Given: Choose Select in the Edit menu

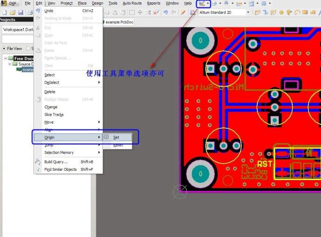Looking at the screenshot, I should 68,75.
